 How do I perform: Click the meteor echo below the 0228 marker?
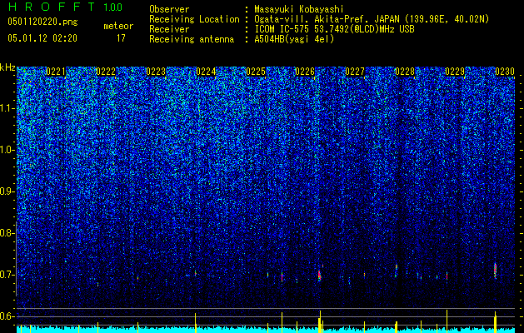coord(397,271)
